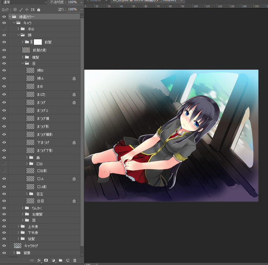Click the 前髪の影 layer thumbnail
The height and width of the screenshot is (265, 268).
26,50
